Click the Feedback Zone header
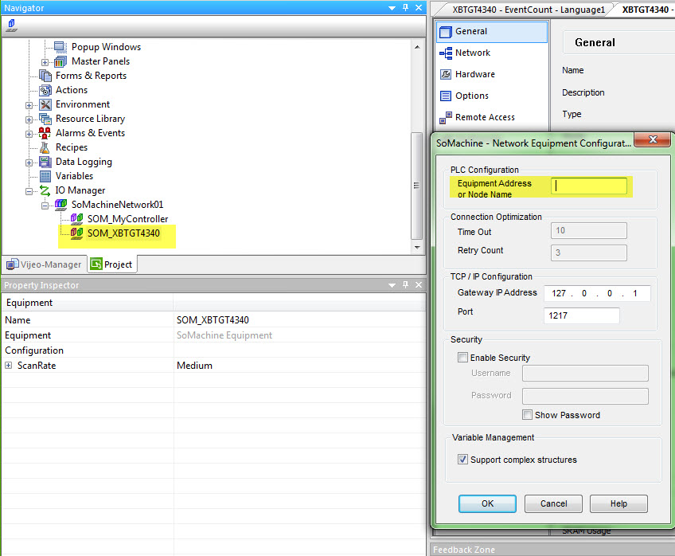 pyautogui.click(x=552, y=550)
